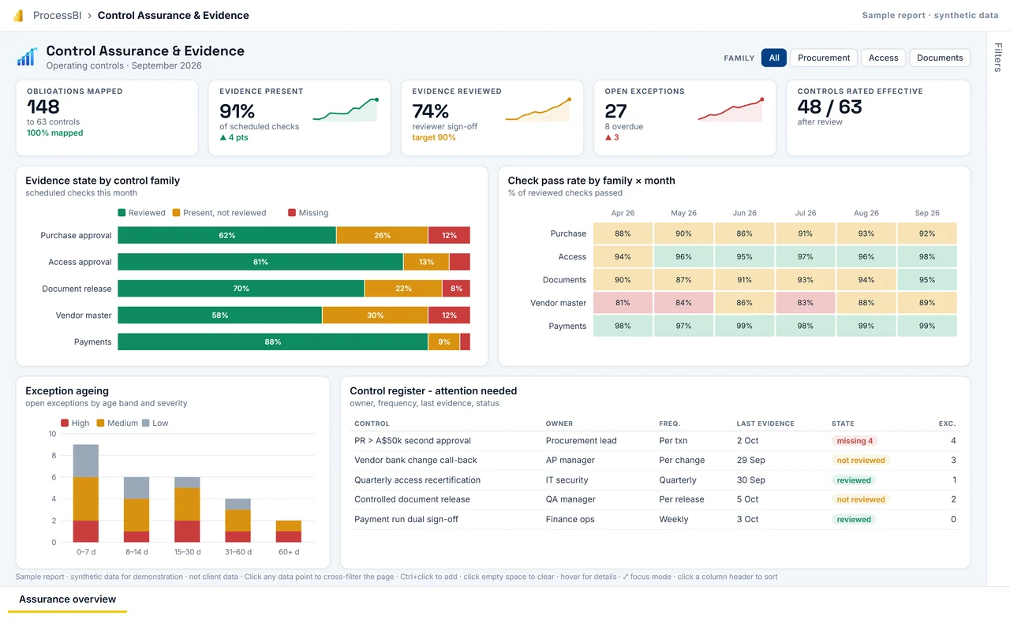Click 'reviewed' badge for Quarterly access recertification
The width and height of the screenshot is (1010, 631).
pos(854,480)
